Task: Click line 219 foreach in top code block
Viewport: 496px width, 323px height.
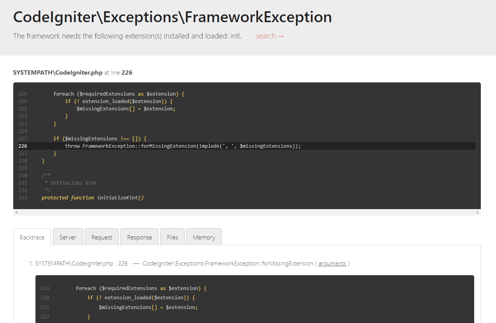Action: (119, 94)
